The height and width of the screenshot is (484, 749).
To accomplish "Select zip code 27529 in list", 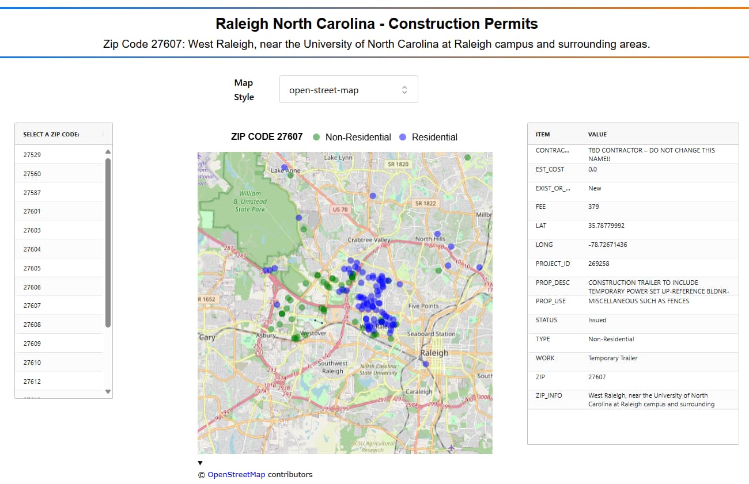I will coord(59,155).
